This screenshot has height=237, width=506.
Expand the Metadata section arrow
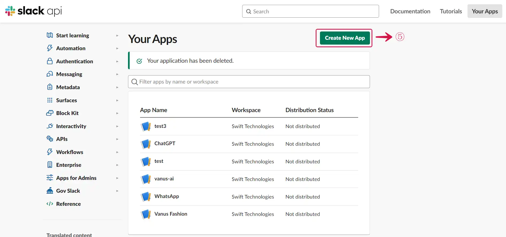pyautogui.click(x=117, y=87)
